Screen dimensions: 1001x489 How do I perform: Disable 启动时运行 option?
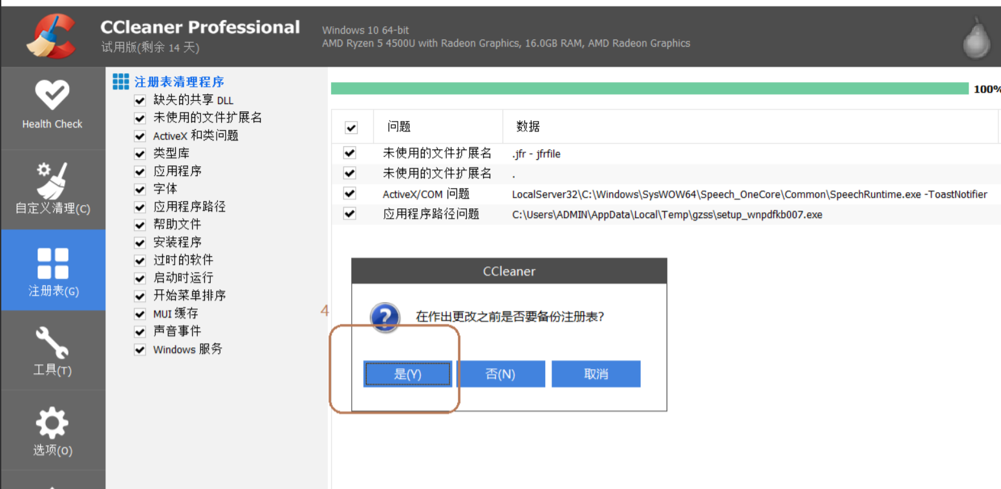coord(140,277)
